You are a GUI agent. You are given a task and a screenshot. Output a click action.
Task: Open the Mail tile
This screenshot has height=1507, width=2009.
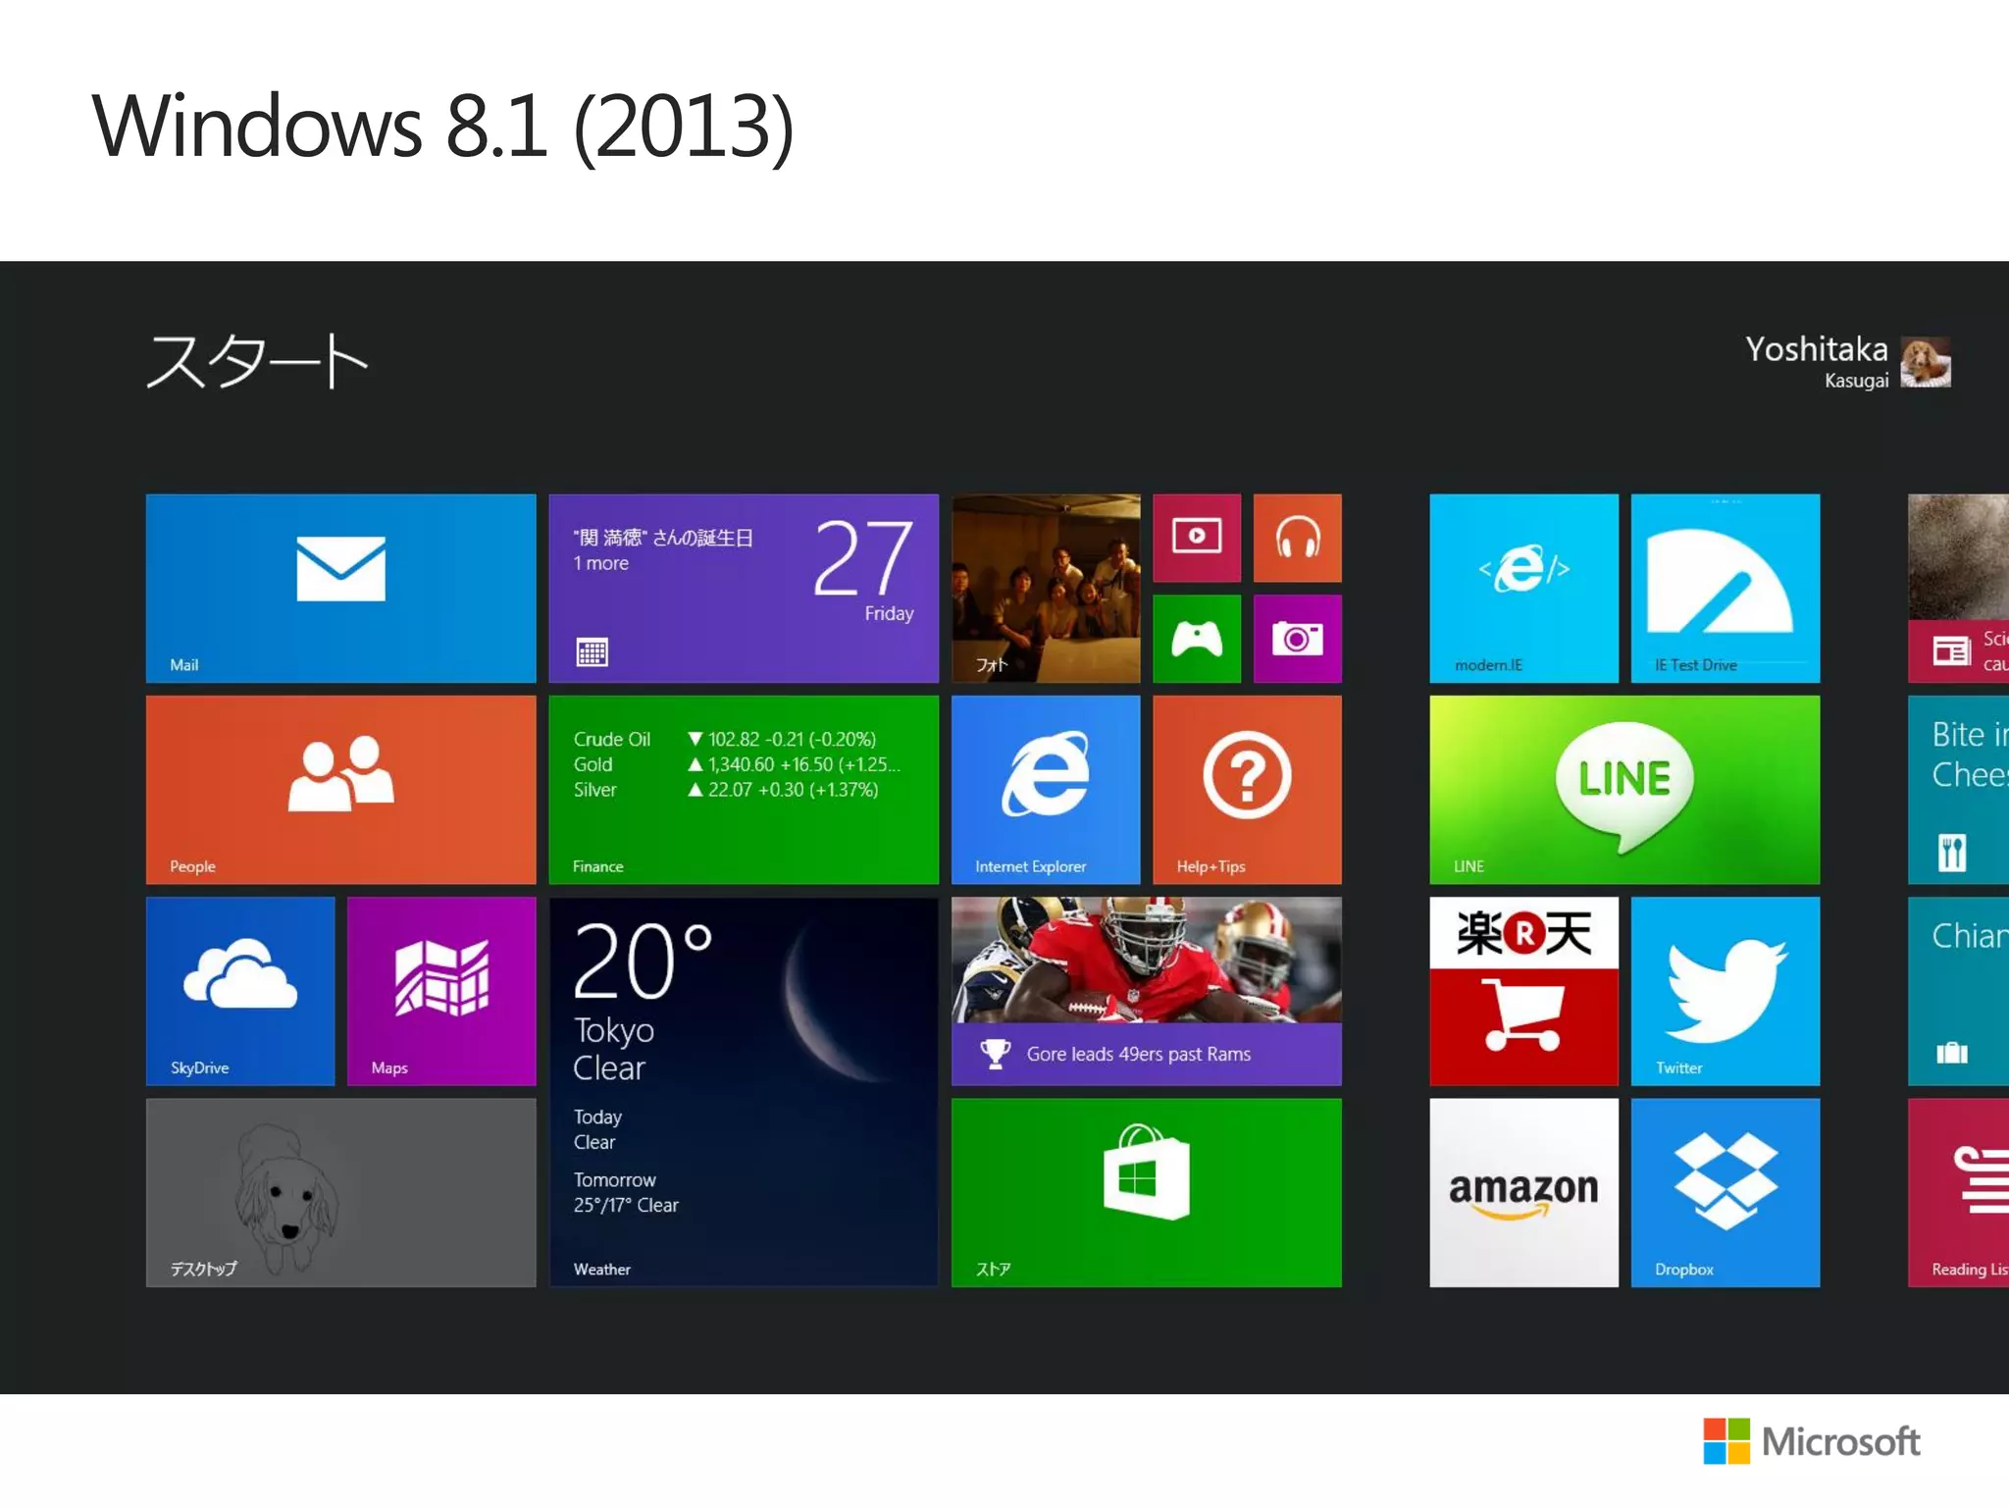340,588
